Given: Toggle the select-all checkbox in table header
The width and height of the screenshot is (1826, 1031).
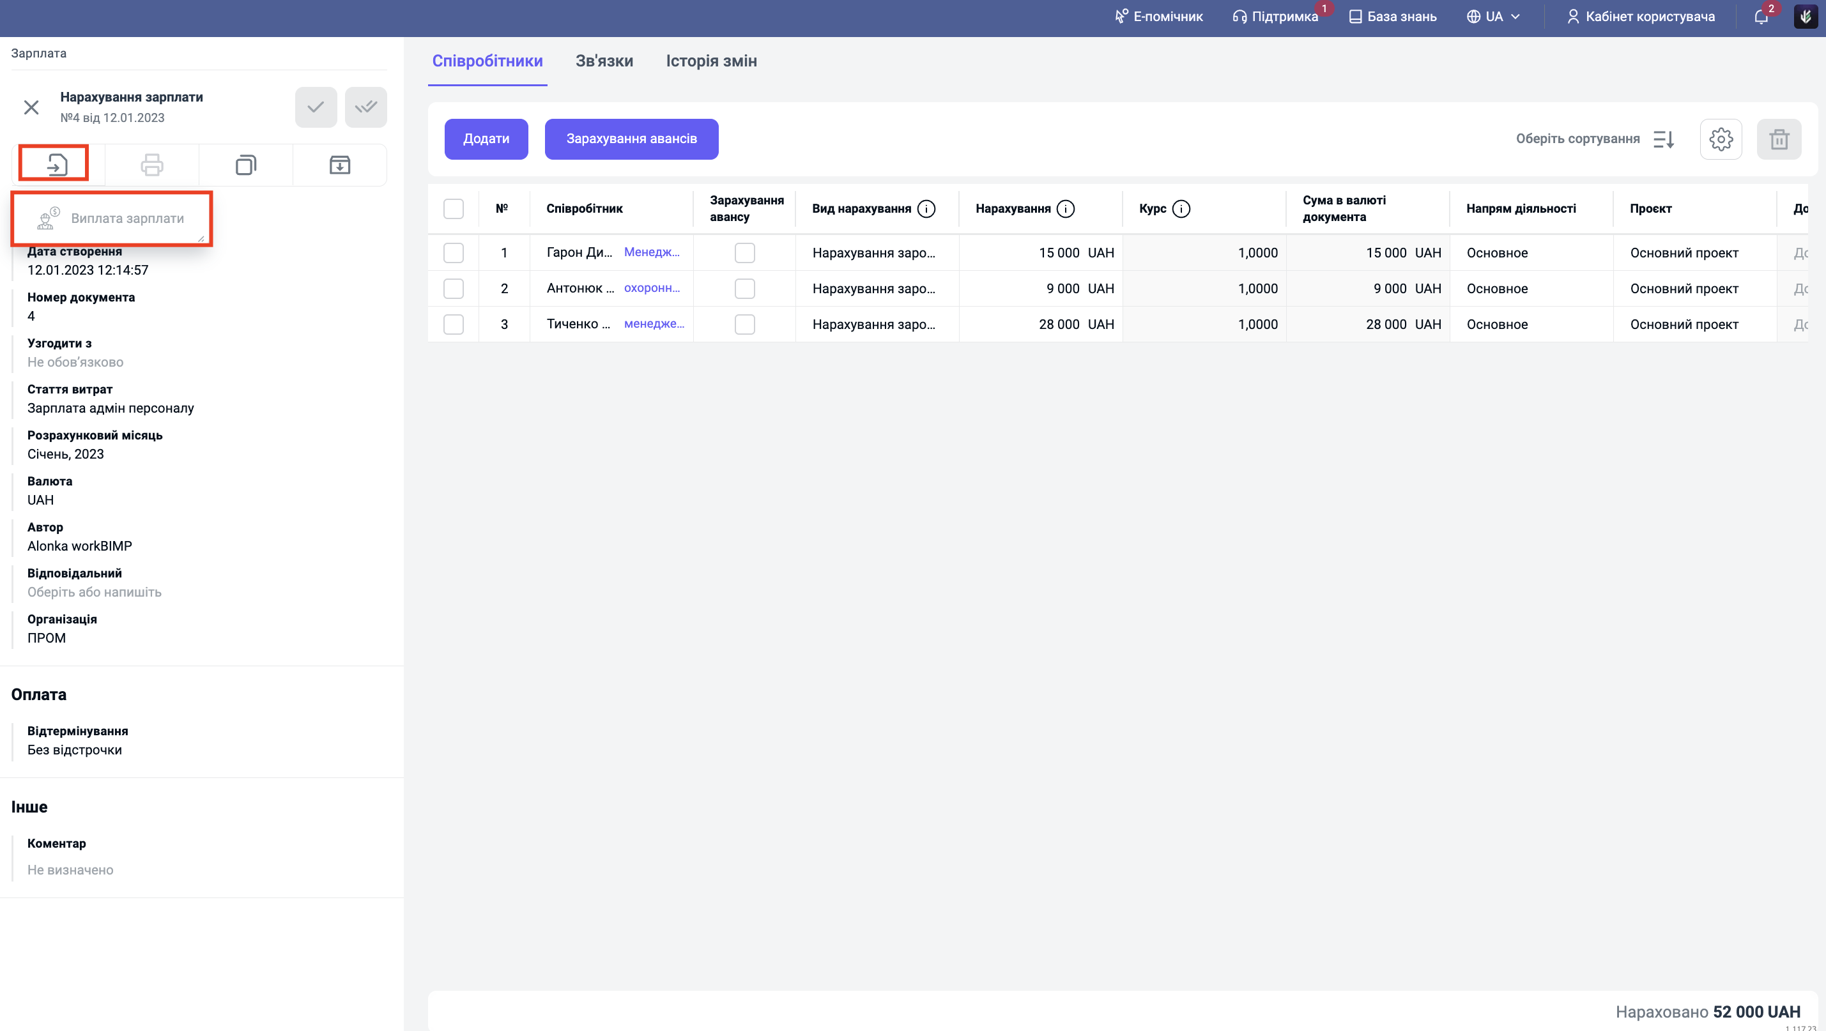Looking at the screenshot, I should 453,208.
